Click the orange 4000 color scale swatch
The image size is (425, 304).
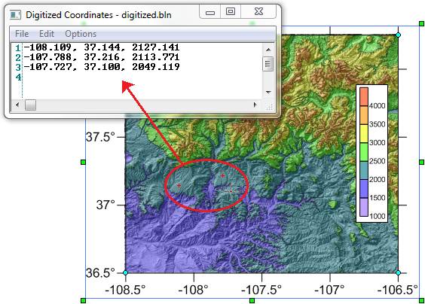tap(364, 96)
